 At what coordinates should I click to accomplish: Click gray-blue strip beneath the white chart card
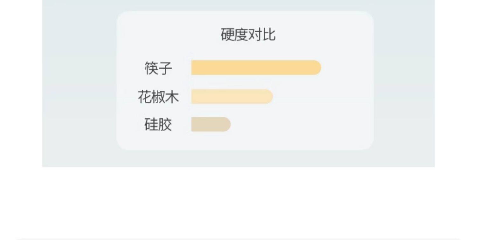(x=245, y=158)
